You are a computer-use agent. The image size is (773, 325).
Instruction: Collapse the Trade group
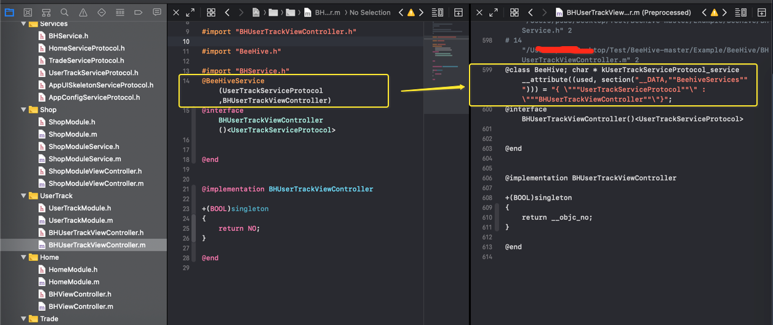(x=23, y=319)
